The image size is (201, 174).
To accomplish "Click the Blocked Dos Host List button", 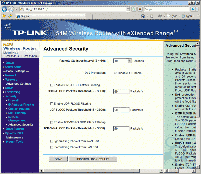I will coord(93,159).
